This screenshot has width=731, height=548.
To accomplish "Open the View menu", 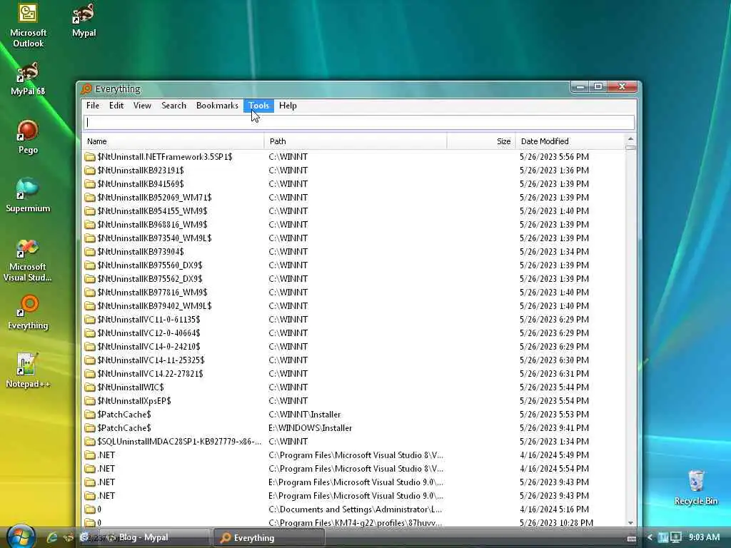I will [x=142, y=106].
